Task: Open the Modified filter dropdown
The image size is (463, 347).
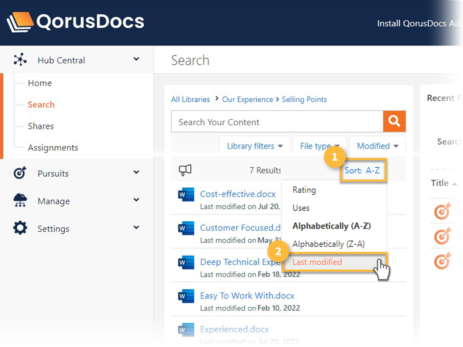Action: pos(378,146)
